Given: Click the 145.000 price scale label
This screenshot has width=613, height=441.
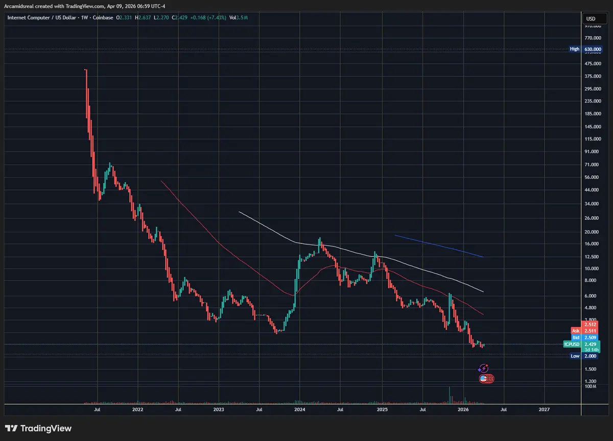Looking at the screenshot, I should click(593, 127).
